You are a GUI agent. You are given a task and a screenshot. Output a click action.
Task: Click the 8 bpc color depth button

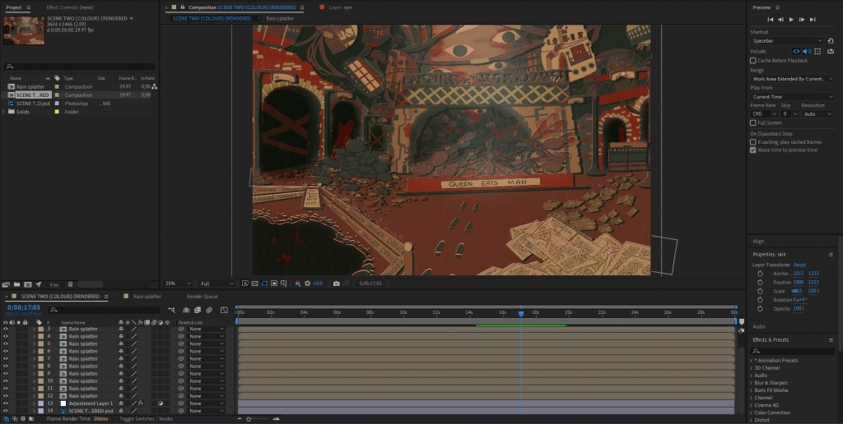(x=54, y=284)
